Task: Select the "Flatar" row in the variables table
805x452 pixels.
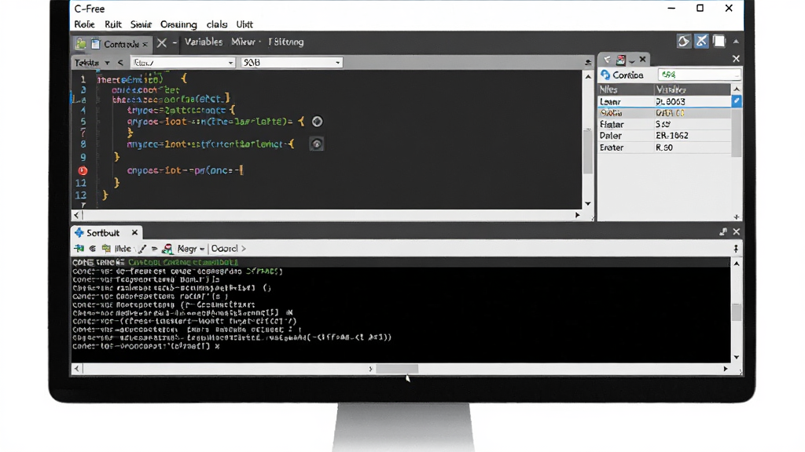Action: pos(665,125)
